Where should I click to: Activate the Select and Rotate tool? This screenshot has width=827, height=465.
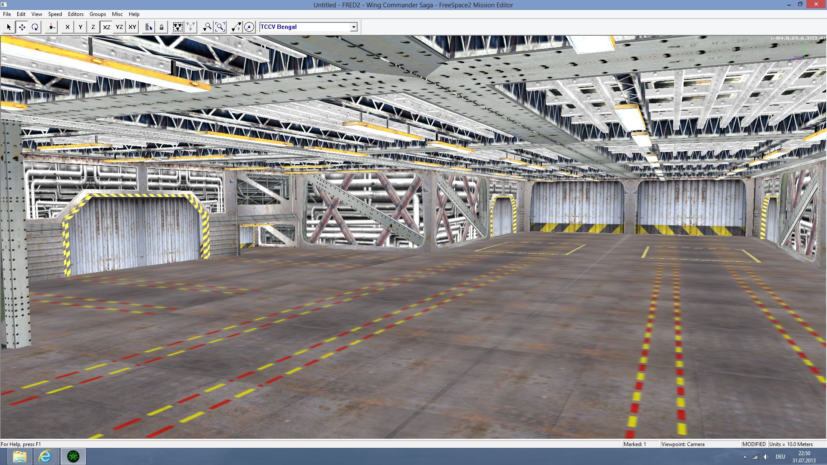point(35,27)
